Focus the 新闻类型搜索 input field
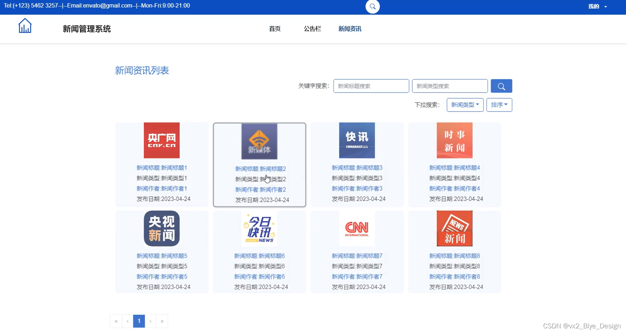Viewport: 626px width, 333px height. click(450, 86)
